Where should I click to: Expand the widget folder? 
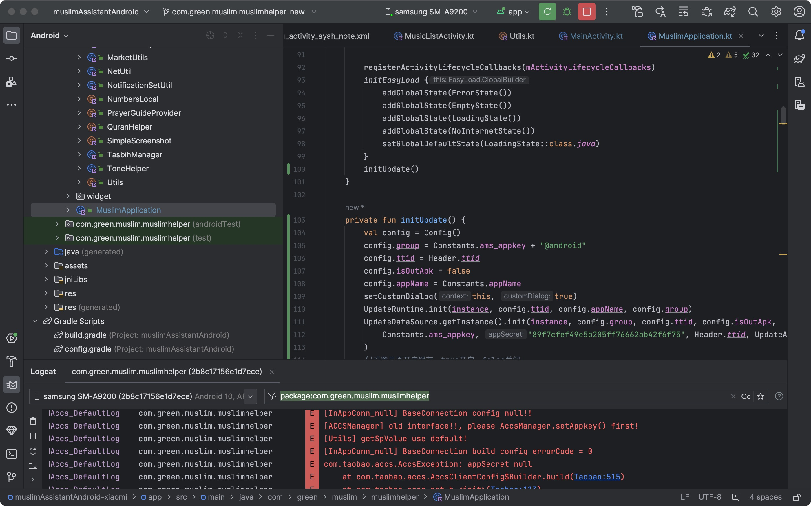(x=68, y=196)
